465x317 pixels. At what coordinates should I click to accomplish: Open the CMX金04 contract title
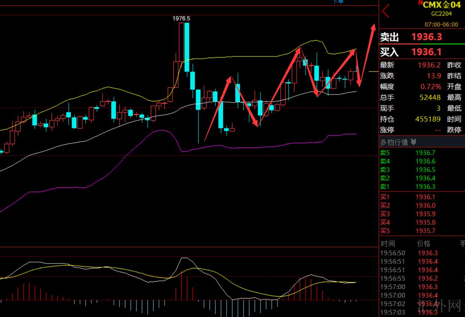click(x=441, y=5)
